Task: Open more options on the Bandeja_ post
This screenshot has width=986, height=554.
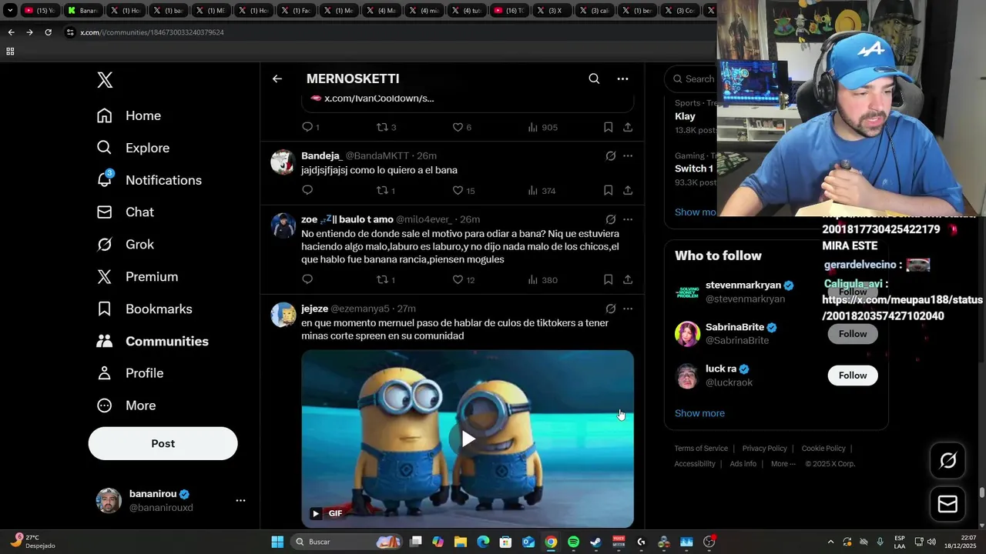Action: pyautogui.click(x=628, y=155)
